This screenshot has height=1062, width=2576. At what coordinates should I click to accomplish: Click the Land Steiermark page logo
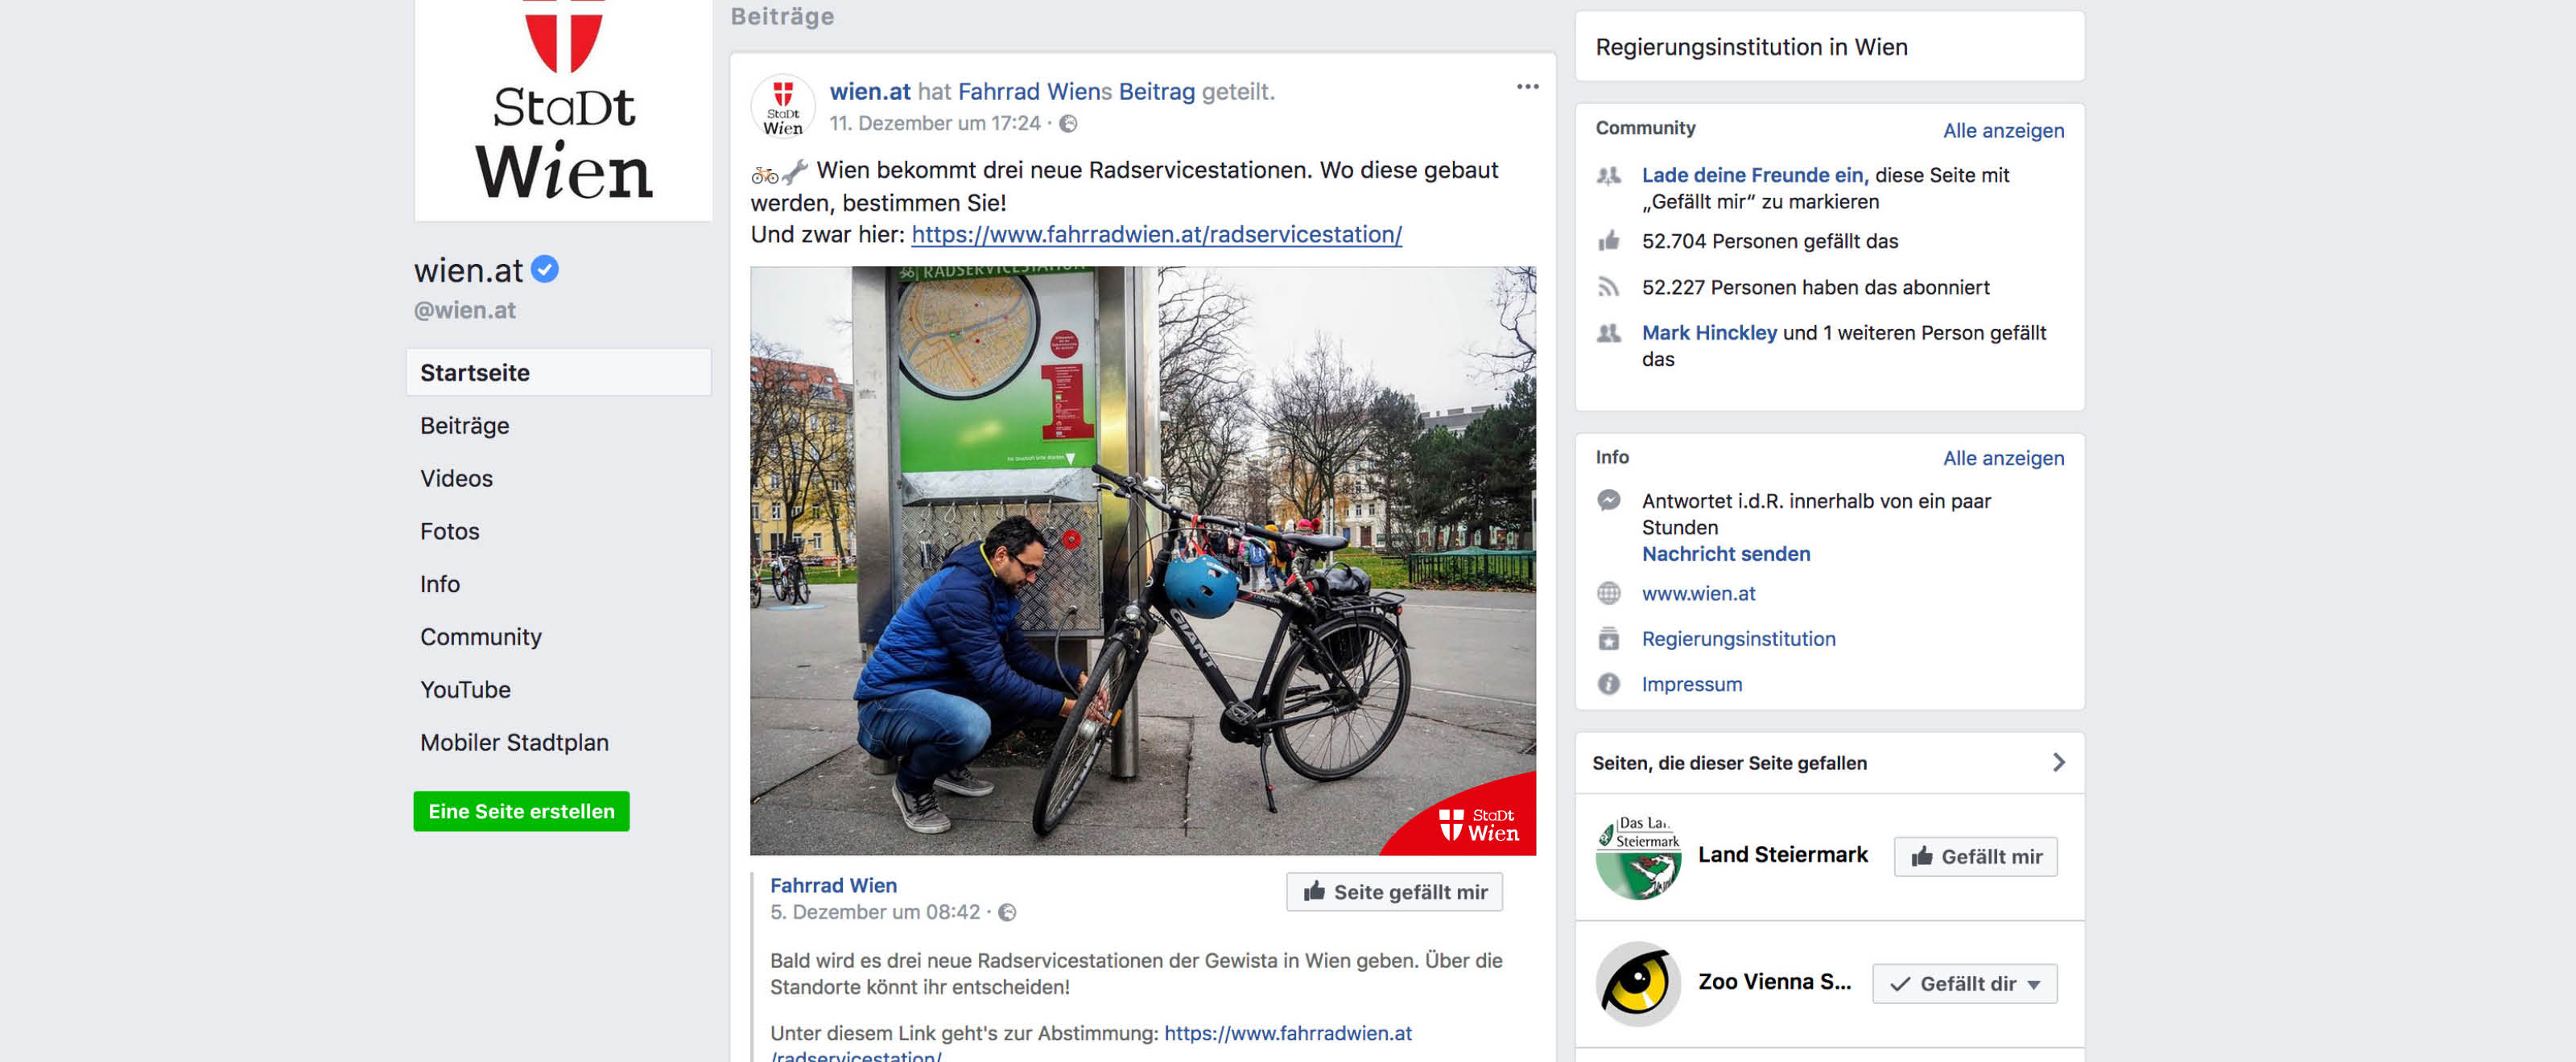point(1638,857)
